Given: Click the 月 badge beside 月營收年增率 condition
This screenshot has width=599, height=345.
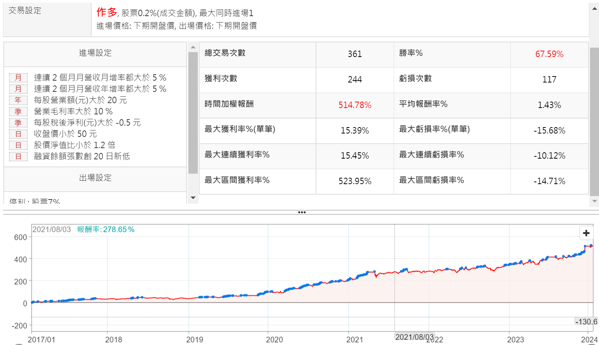Looking at the screenshot, I should [x=18, y=89].
